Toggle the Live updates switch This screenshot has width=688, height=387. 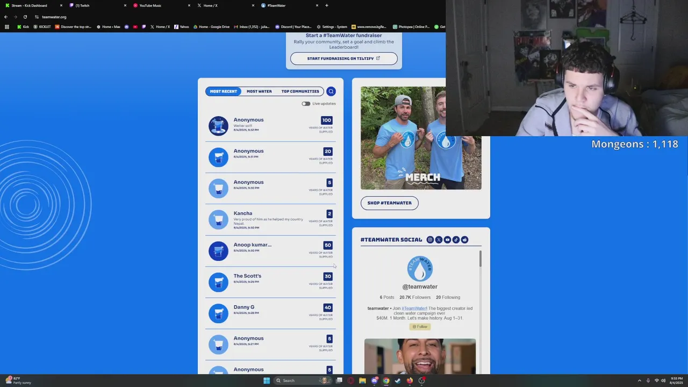[306, 104]
